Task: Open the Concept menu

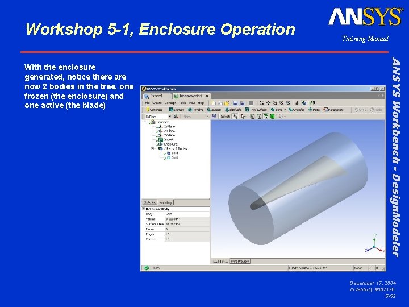Action: click(170, 103)
